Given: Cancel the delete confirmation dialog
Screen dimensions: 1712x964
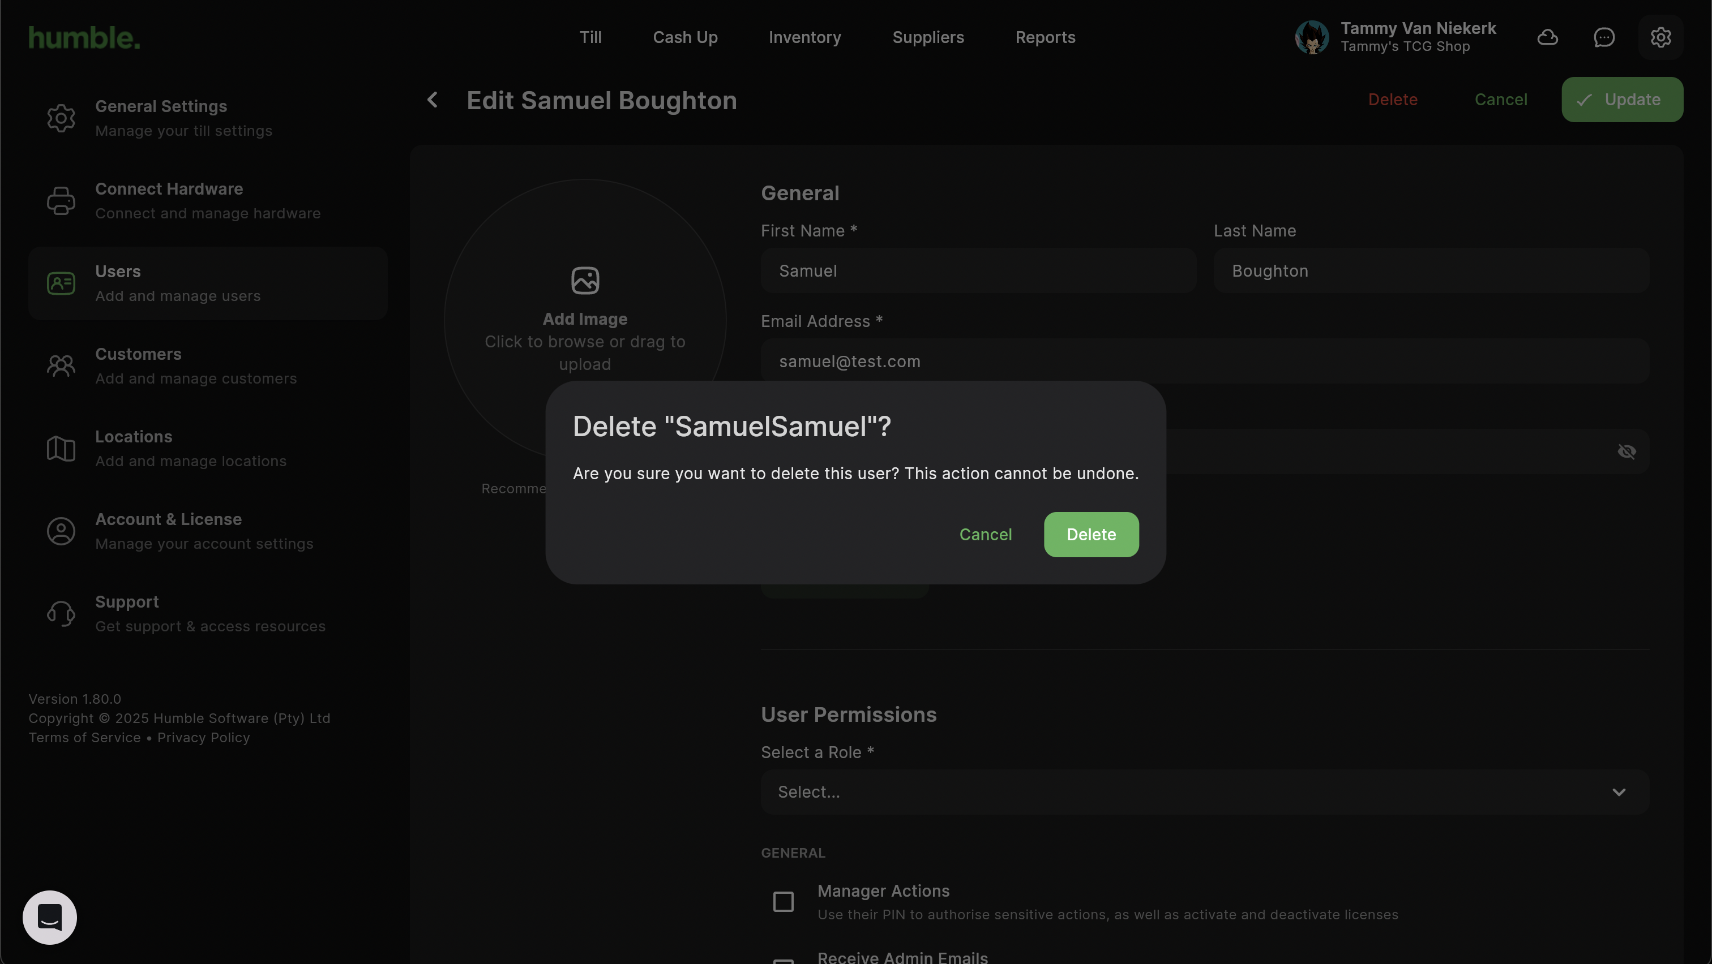Looking at the screenshot, I should point(985,535).
